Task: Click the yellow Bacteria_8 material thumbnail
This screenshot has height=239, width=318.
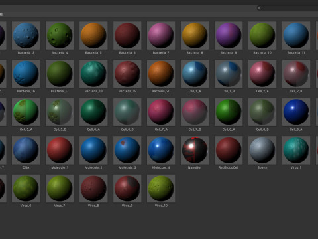Action: click(195, 35)
